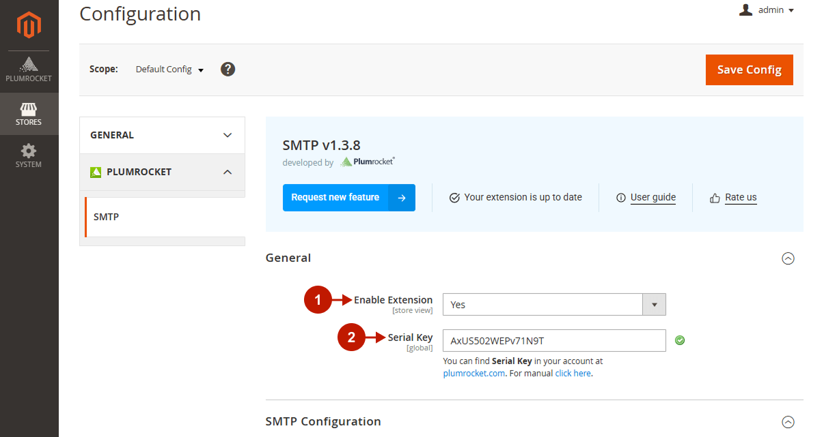The width and height of the screenshot is (824, 437).
Task: Open the Stores sidebar menu
Action: point(29,114)
